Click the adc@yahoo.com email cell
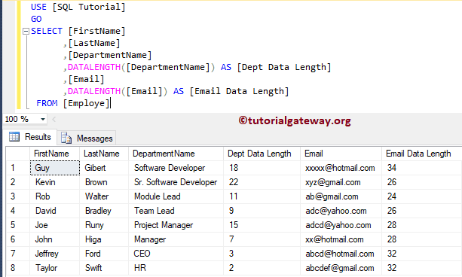 click(x=341, y=211)
